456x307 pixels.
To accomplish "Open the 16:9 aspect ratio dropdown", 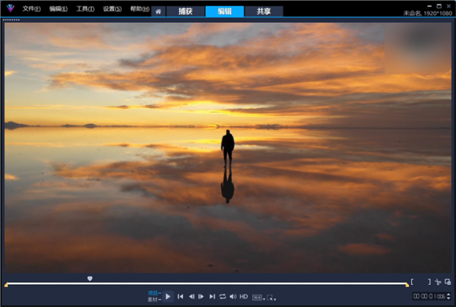I will (x=258, y=297).
